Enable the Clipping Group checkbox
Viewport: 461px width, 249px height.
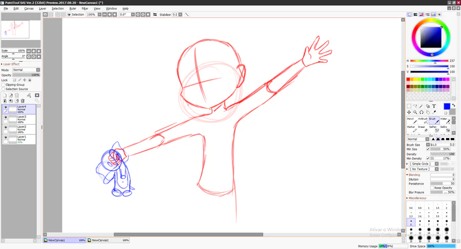coord(3,84)
